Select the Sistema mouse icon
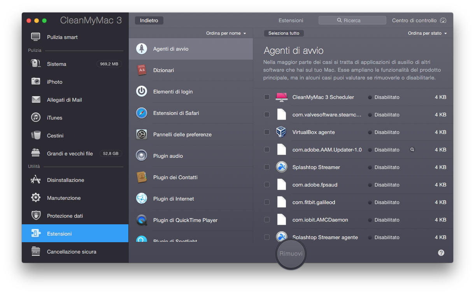Image resolution: width=475 pixels, height=294 pixels. 36,64
